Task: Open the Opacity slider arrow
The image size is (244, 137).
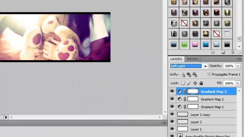Action: 238,66
